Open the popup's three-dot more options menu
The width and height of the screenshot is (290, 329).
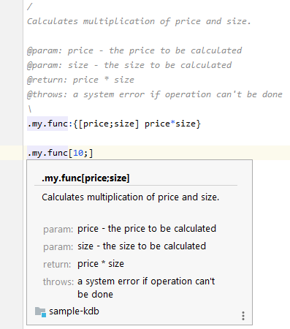tap(243, 316)
